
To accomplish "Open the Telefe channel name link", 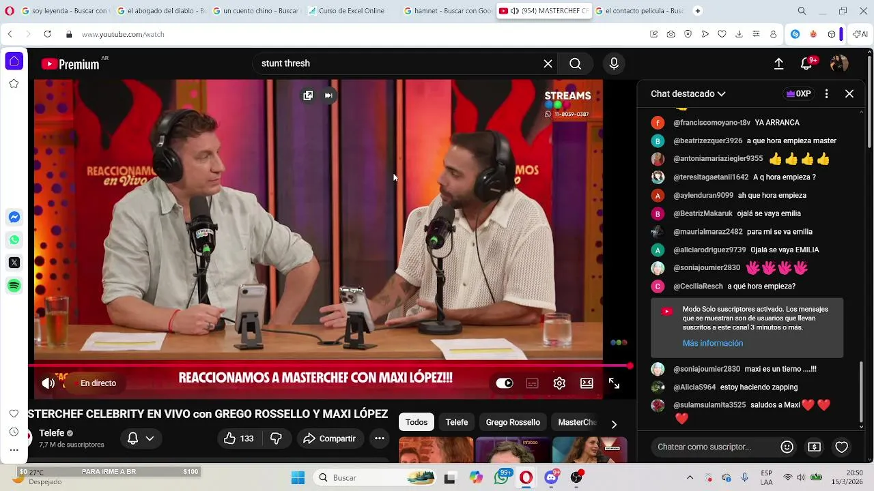I will click(51, 433).
